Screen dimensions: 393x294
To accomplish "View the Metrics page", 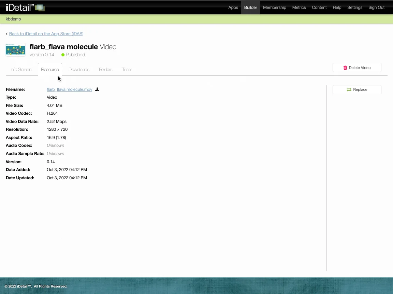I will tap(299, 7).
